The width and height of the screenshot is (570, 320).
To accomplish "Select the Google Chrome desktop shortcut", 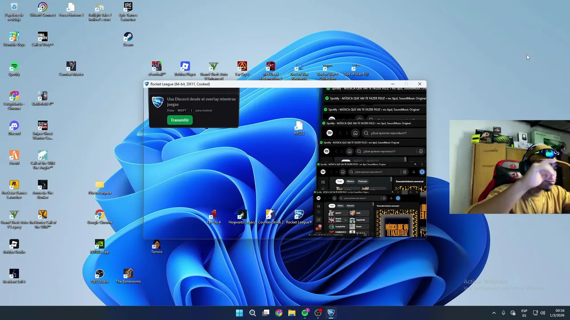I will [100, 217].
